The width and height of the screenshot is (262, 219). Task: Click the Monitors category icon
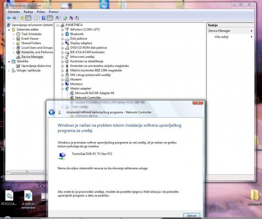(67, 84)
